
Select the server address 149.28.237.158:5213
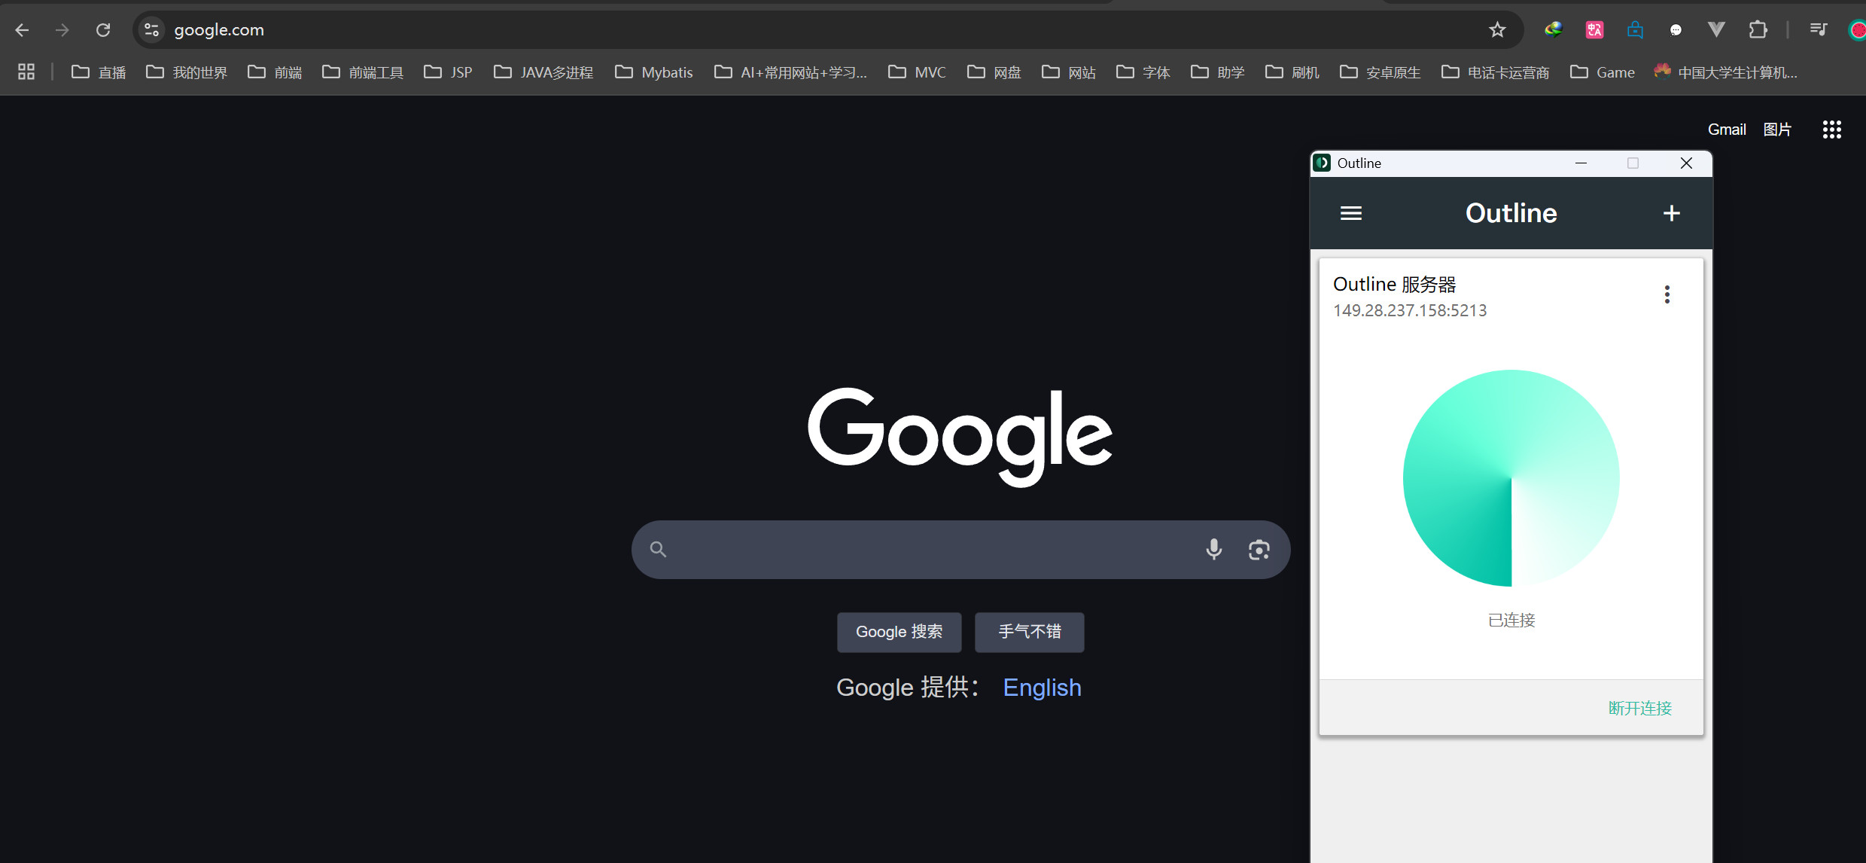1410,310
